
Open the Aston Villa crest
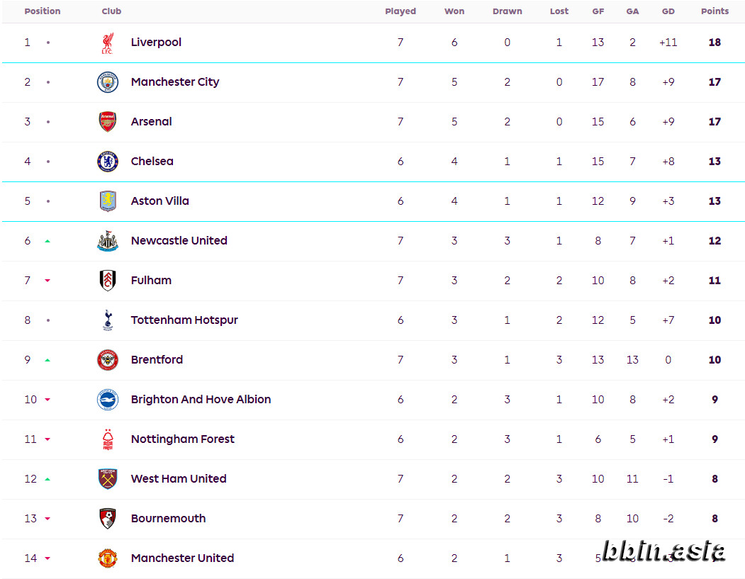click(108, 201)
